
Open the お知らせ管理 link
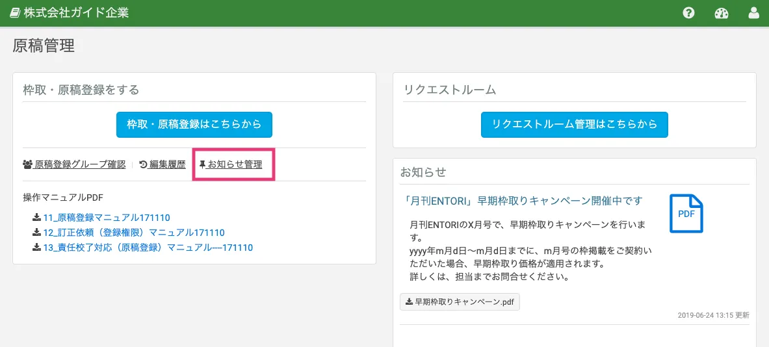(x=235, y=165)
